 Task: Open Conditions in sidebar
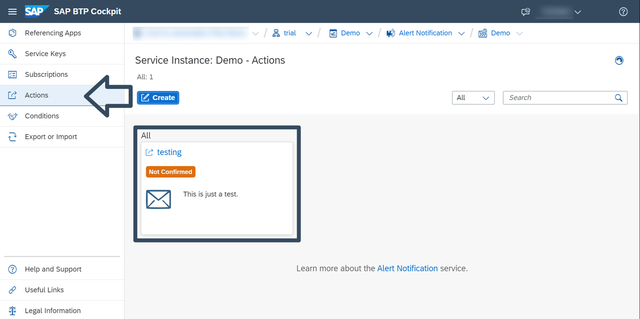point(62,116)
